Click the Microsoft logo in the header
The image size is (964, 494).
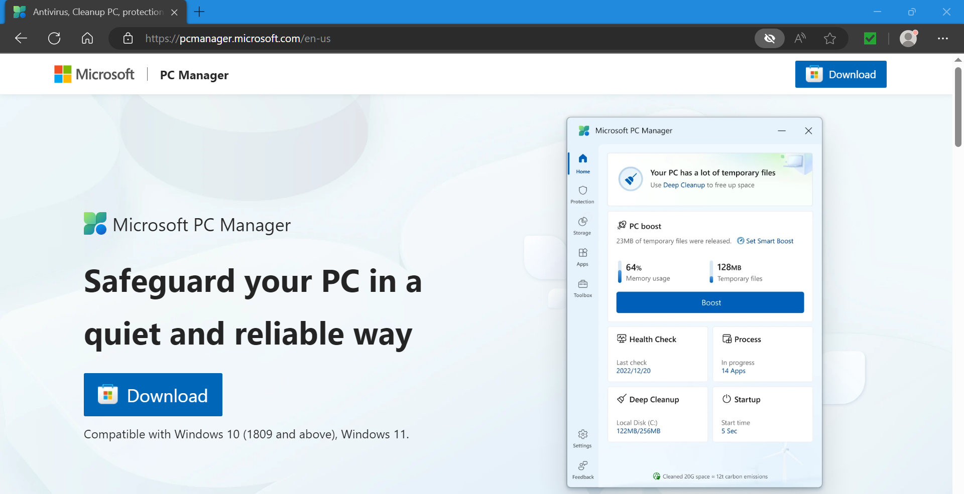click(x=94, y=74)
